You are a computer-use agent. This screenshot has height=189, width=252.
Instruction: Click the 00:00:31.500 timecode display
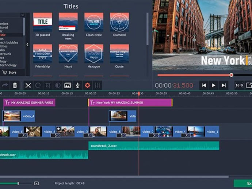click(174, 85)
